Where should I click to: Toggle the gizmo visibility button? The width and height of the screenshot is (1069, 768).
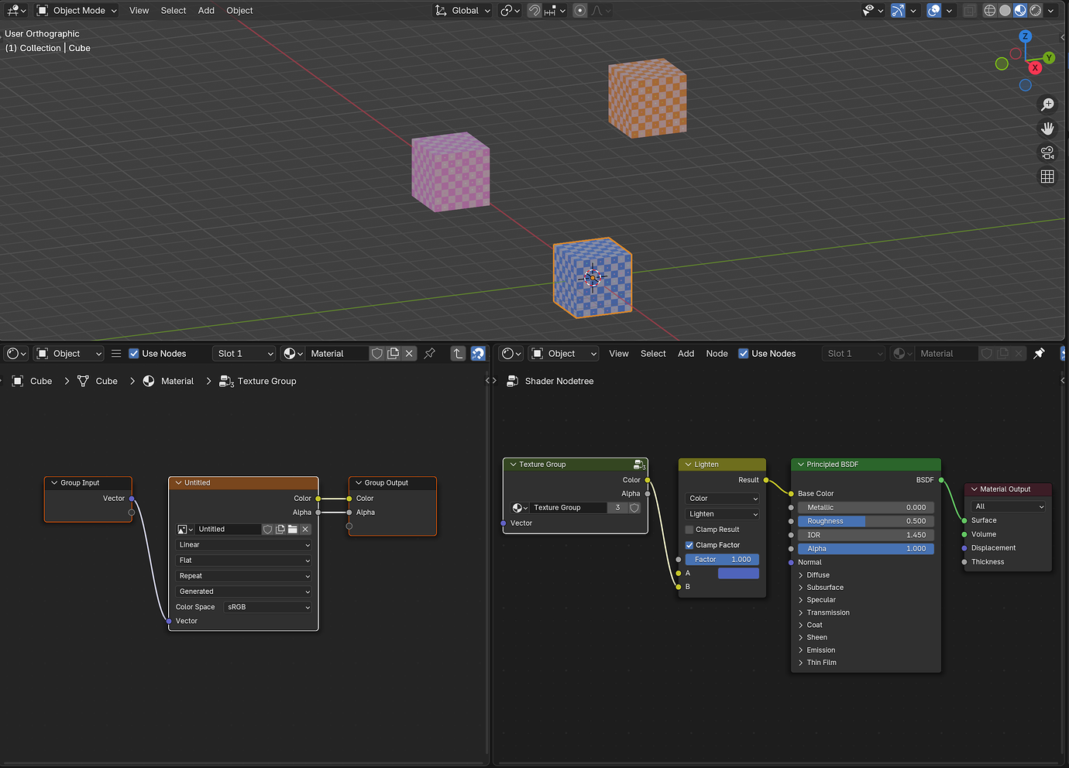click(x=898, y=10)
